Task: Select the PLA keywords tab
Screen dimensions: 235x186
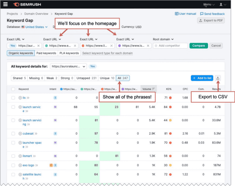Action: tap(69, 53)
